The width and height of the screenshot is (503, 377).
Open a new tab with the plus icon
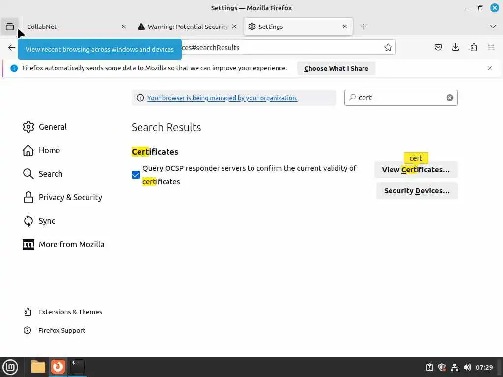coord(363,27)
